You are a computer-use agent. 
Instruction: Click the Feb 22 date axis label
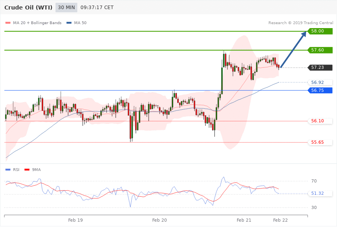point(280,220)
